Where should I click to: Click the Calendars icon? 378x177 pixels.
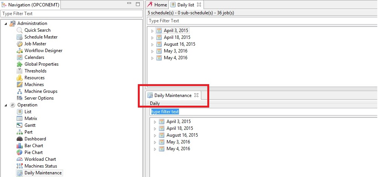pos(20,57)
